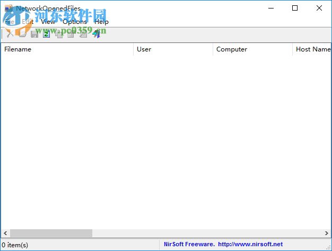Open the www.nirsoft.net link in status bar

click(x=250, y=244)
